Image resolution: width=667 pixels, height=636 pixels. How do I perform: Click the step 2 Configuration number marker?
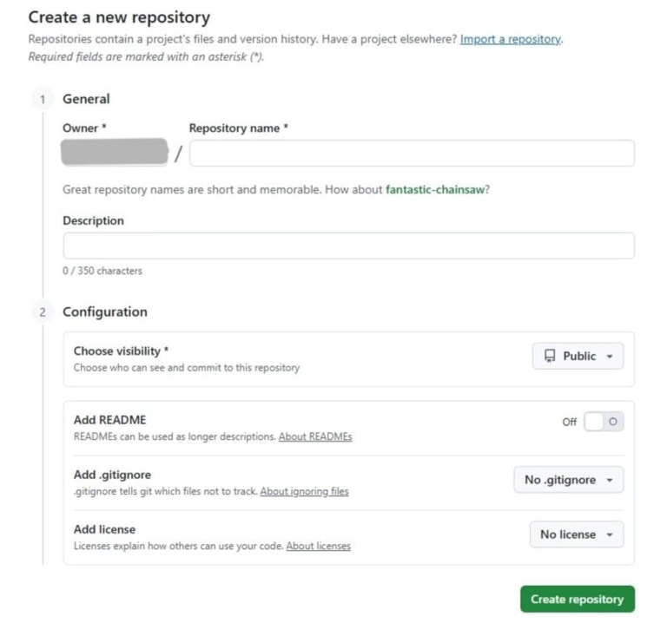pyautogui.click(x=42, y=311)
